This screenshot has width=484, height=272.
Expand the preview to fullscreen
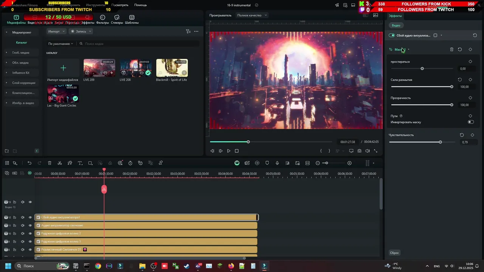point(375,151)
